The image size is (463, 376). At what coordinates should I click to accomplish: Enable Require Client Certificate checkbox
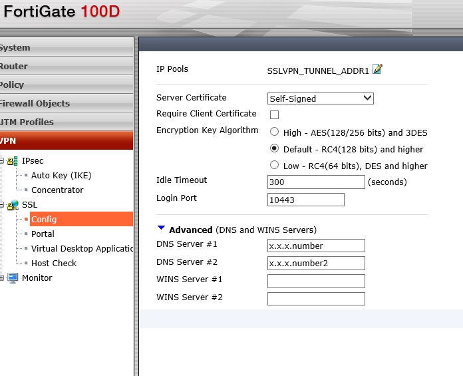[x=274, y=114]
